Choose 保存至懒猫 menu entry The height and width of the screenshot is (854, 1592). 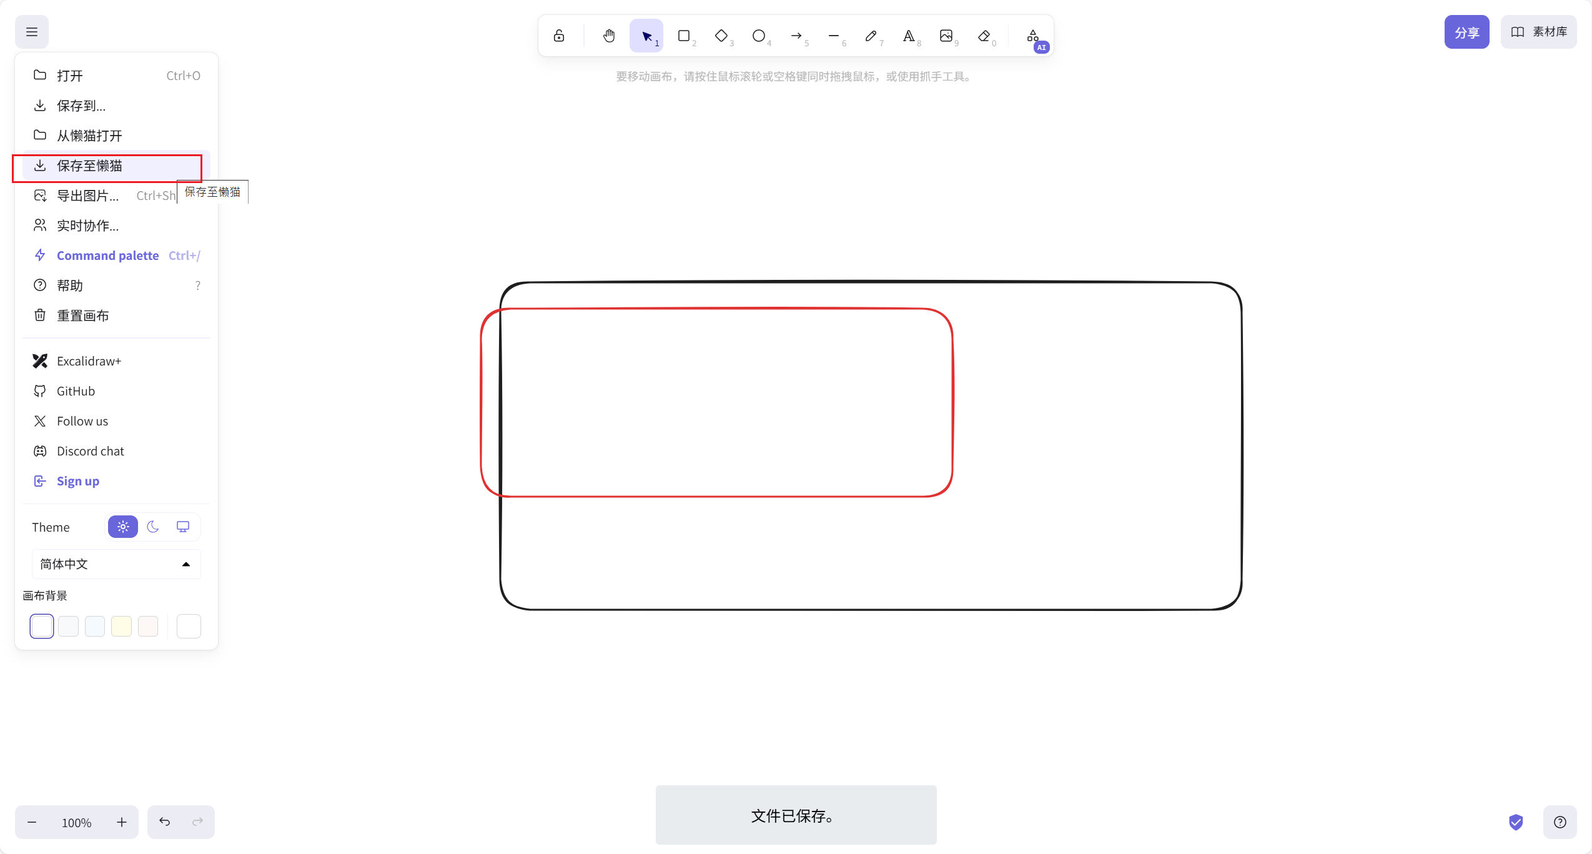[116, 166]
